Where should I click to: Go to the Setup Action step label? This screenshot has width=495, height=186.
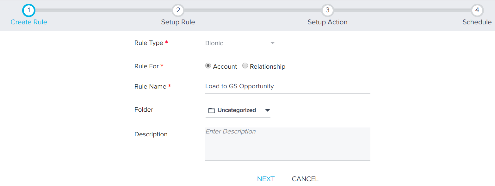pyautogui.click(x=327, y=22)
